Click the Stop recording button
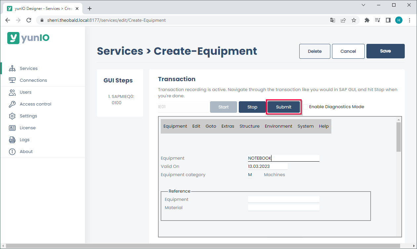The height and width of the screenshot is (249, 417). tap(252, 107)
